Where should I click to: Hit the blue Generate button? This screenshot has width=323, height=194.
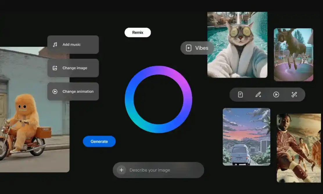pyautogui.click(x=99, y=142)
